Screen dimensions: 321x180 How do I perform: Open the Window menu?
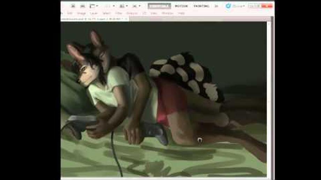(167, 13)
